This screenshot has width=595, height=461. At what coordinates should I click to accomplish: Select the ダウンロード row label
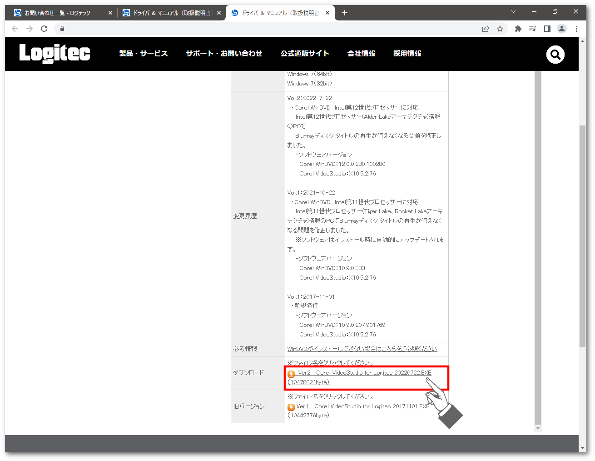(x=248, y=372)
